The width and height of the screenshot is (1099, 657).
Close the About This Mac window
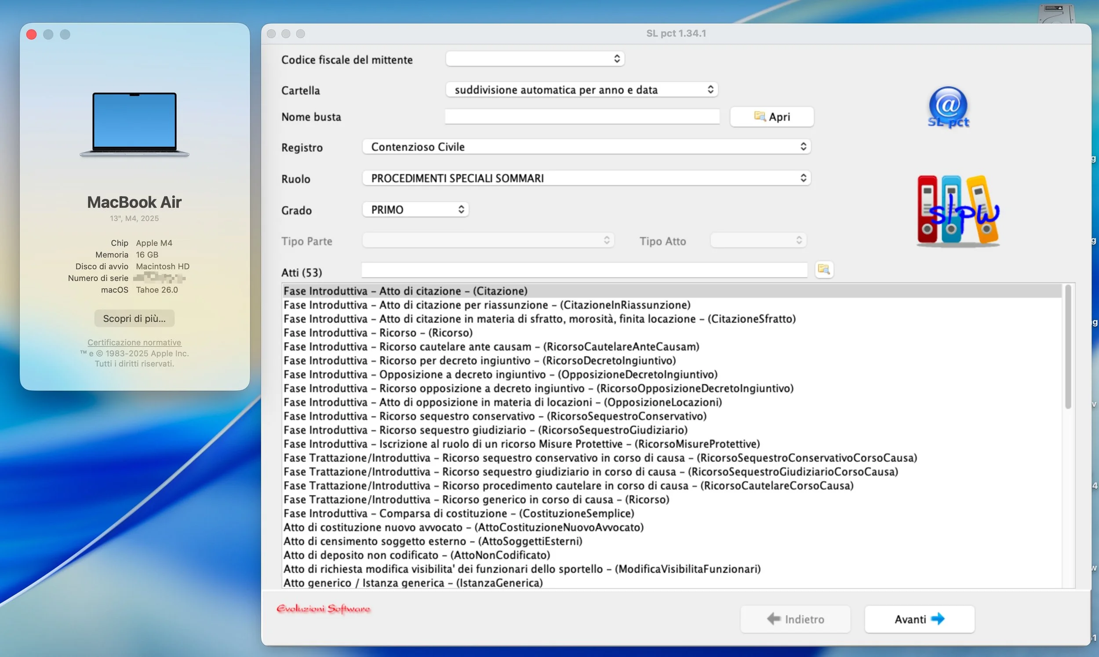tap(31, 35)
